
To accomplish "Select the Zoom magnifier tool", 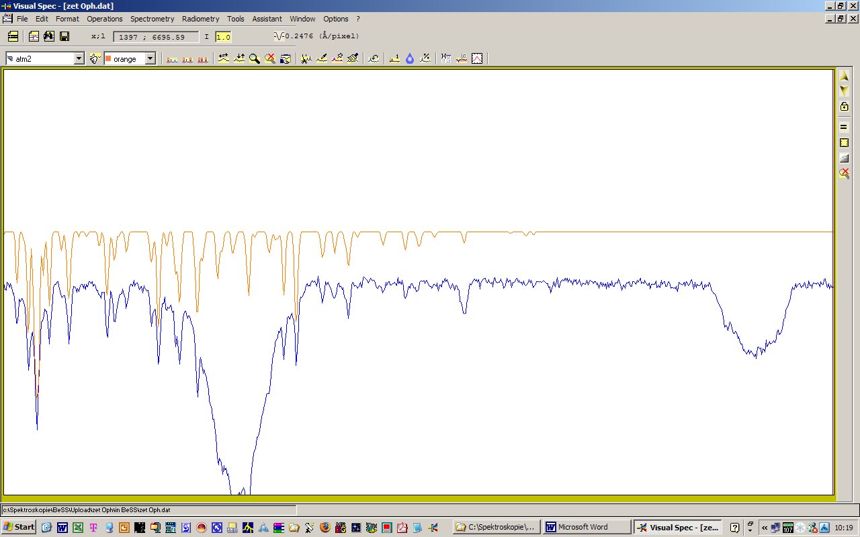I will pos(254,58).
